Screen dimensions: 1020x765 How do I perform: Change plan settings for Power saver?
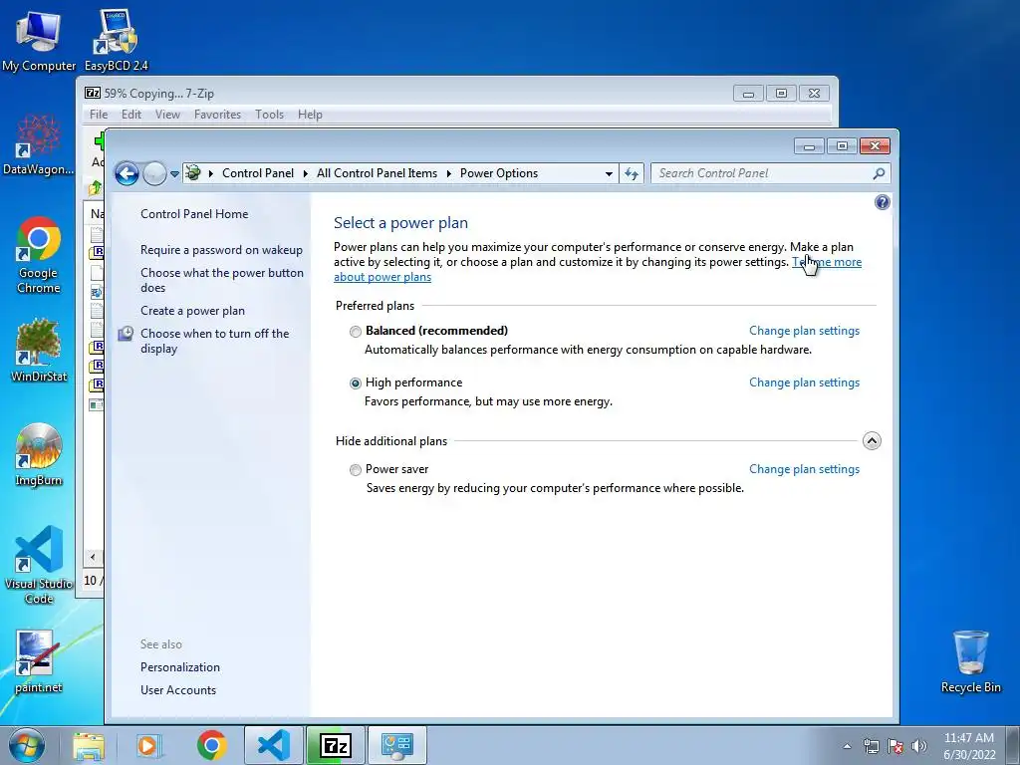(x=804, y=469)
